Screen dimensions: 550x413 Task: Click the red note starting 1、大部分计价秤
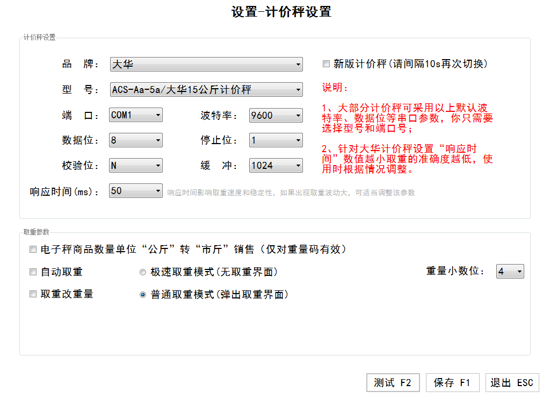pos(408,118)
